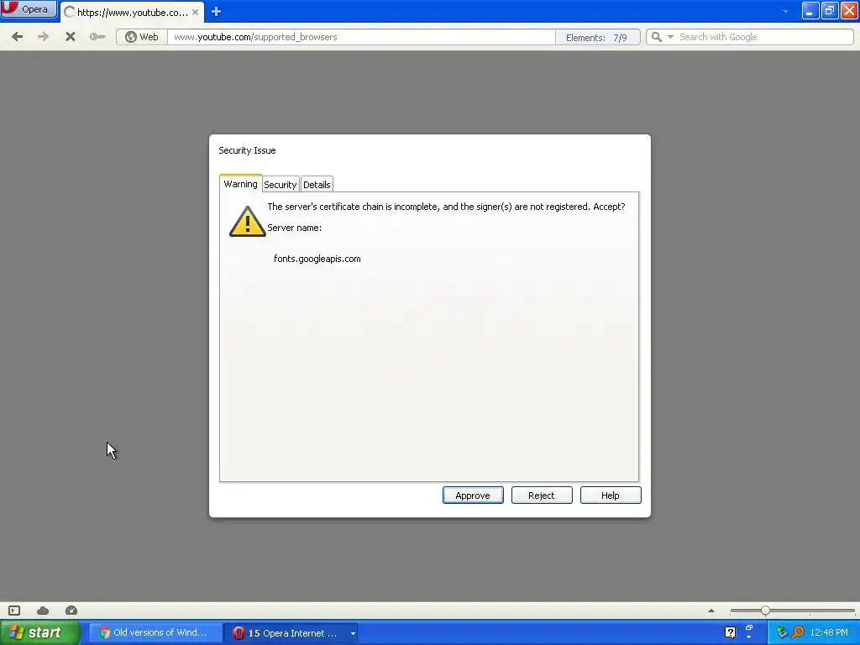Click the yellow warning triangle icon
This screenshot has width=860, height=645.
click(x=248, y=222)
